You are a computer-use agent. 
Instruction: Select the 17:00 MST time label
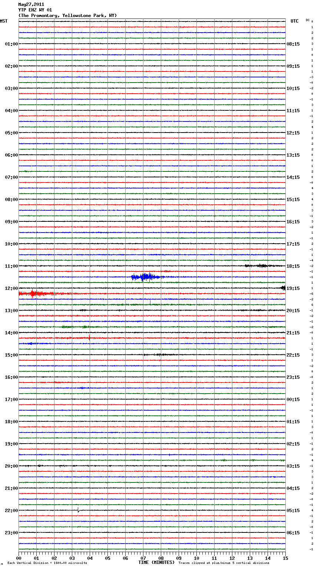pos(11,400)
